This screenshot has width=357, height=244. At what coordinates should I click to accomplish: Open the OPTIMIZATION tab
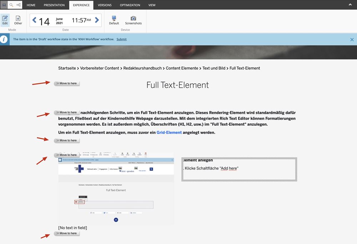tap(130, 5)
